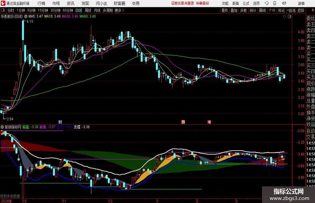Click the 返回 back button
This screenshot has height=203, width=315.
coord(301,10)
